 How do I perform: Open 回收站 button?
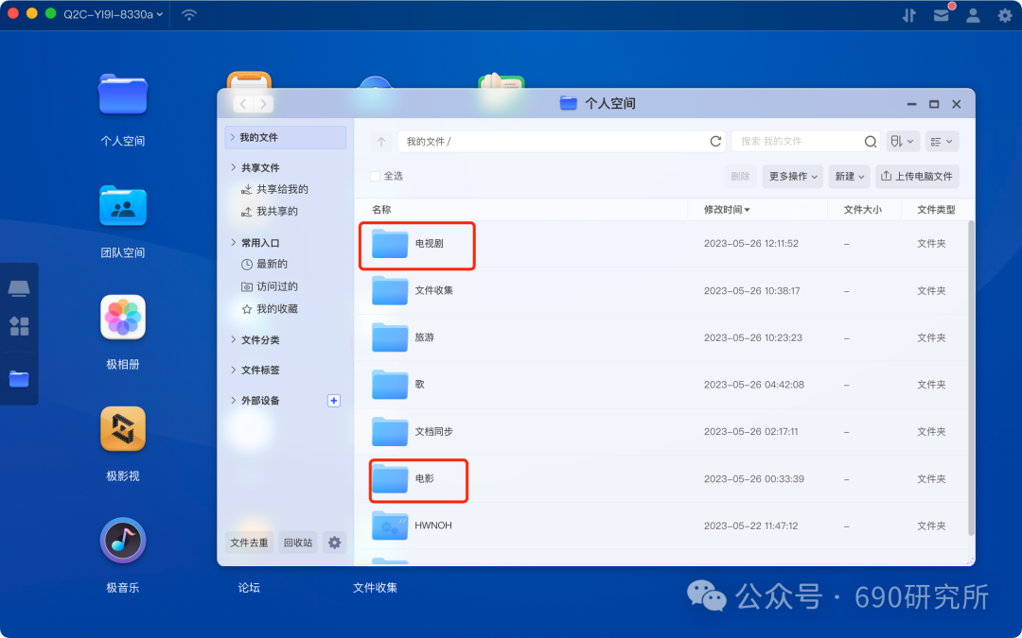[x=298, y=543]
